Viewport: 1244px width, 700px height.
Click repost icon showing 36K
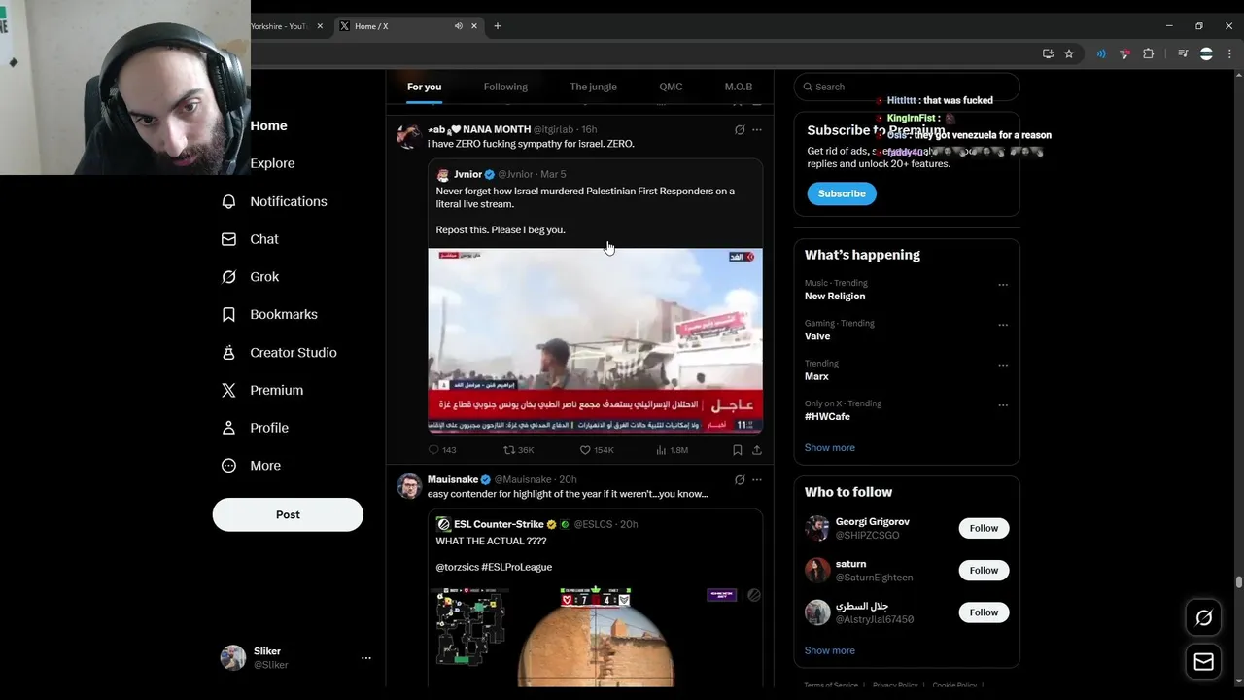point(508,450)
